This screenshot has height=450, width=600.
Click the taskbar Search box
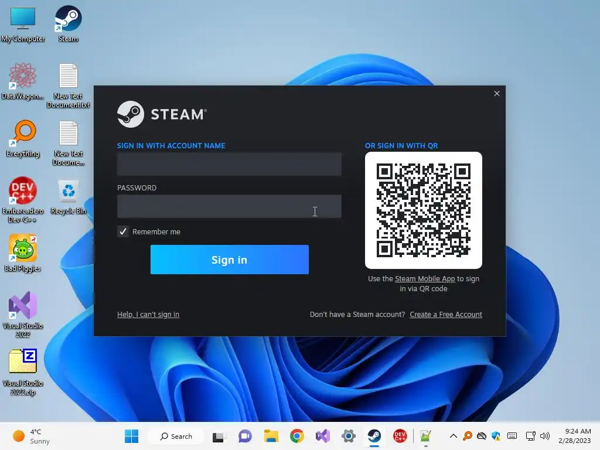click(177, 436)
